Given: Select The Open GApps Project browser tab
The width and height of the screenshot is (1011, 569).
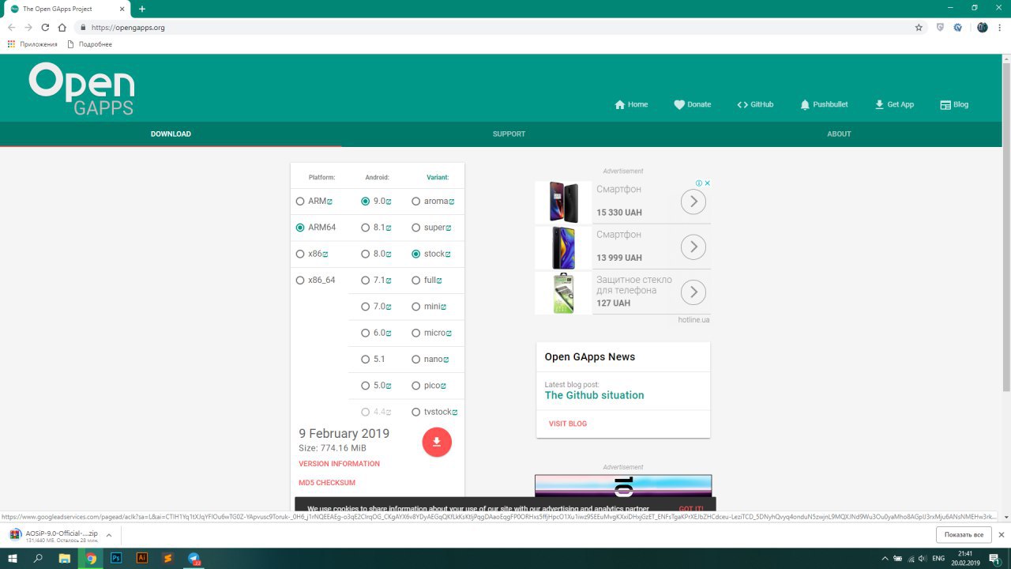Looking at the screenshot, I should (66, 9).
